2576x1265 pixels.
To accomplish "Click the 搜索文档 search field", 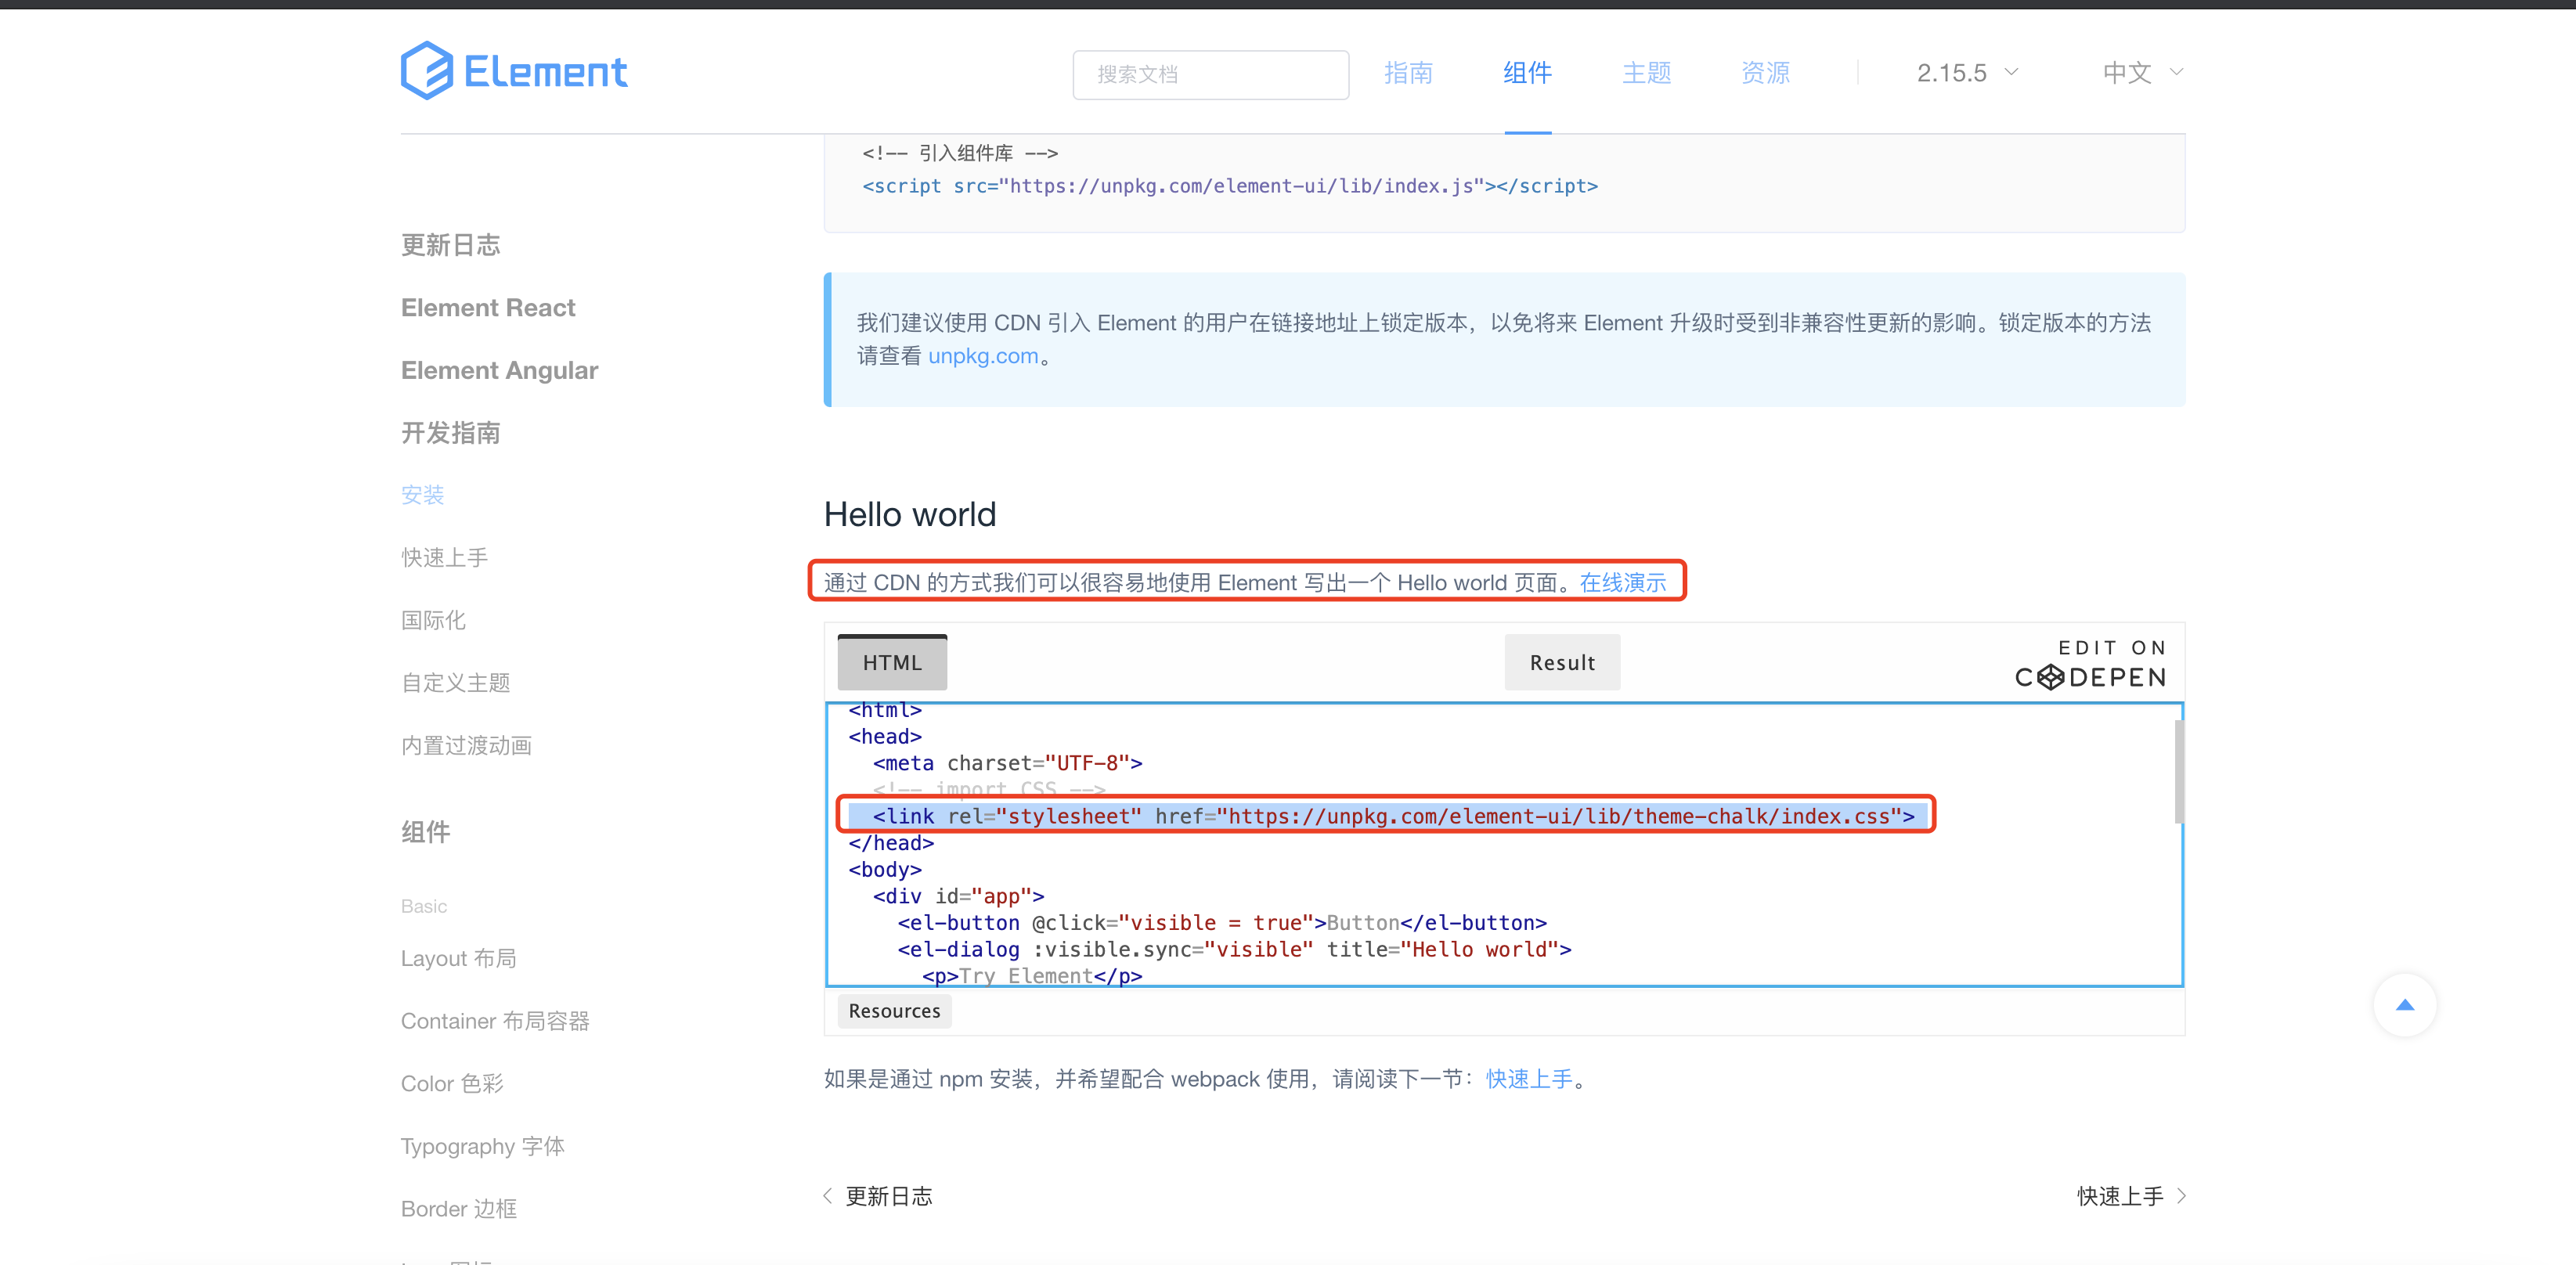I will [1210, 74].
